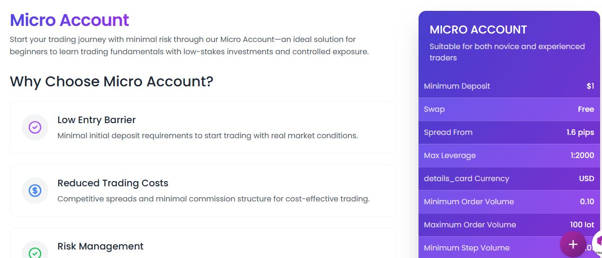Image resolution: width=602 pixels, height=258 pixels.
Task: Select the Minimum Deposit row
Action: (x=509, y=86)
